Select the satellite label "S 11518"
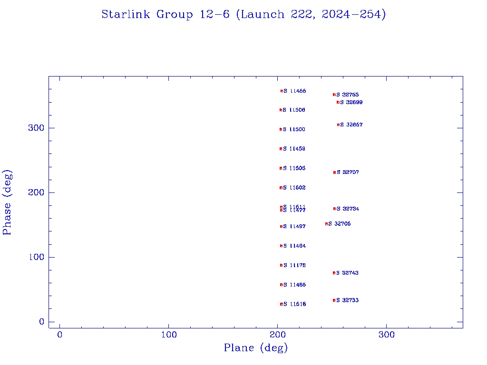 click(x=295, y=304)
